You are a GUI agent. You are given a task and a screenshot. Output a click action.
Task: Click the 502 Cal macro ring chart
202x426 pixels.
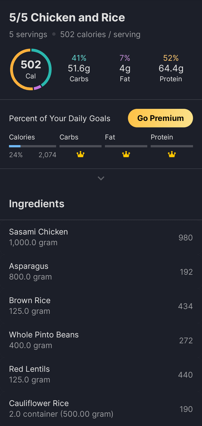pos(31,70)
